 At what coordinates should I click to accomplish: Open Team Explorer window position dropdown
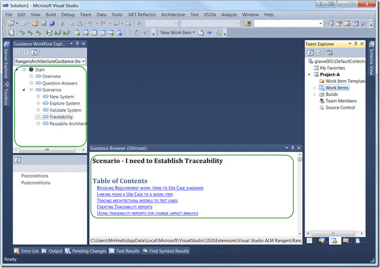[x=350, y=44]
